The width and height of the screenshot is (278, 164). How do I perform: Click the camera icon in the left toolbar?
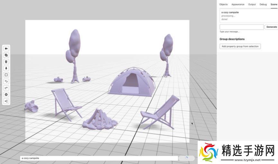tap(6, 48)
